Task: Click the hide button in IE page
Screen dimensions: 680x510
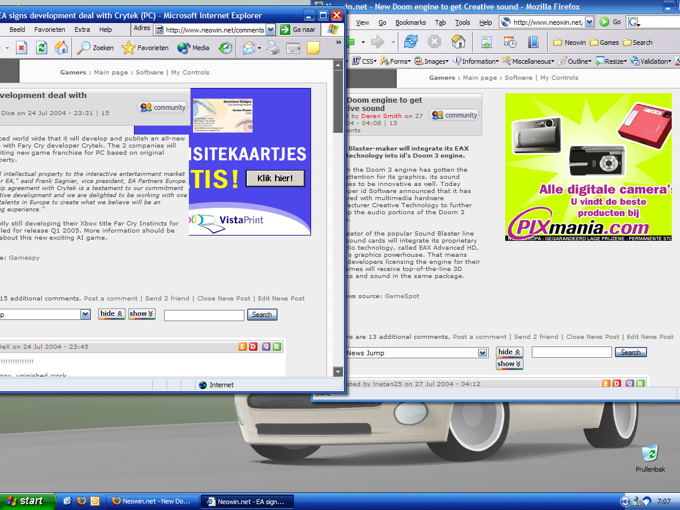Action: click(112, 313)
